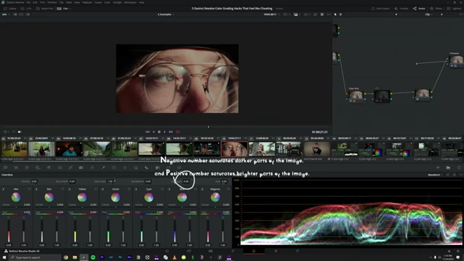Screen dimensions: 464x261
Task: Open the Blur palette icon
Action: click(x=146, y=167)
